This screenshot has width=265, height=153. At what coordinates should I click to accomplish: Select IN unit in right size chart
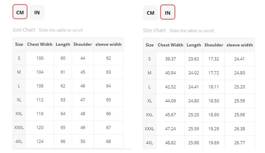tap(168, 12)
